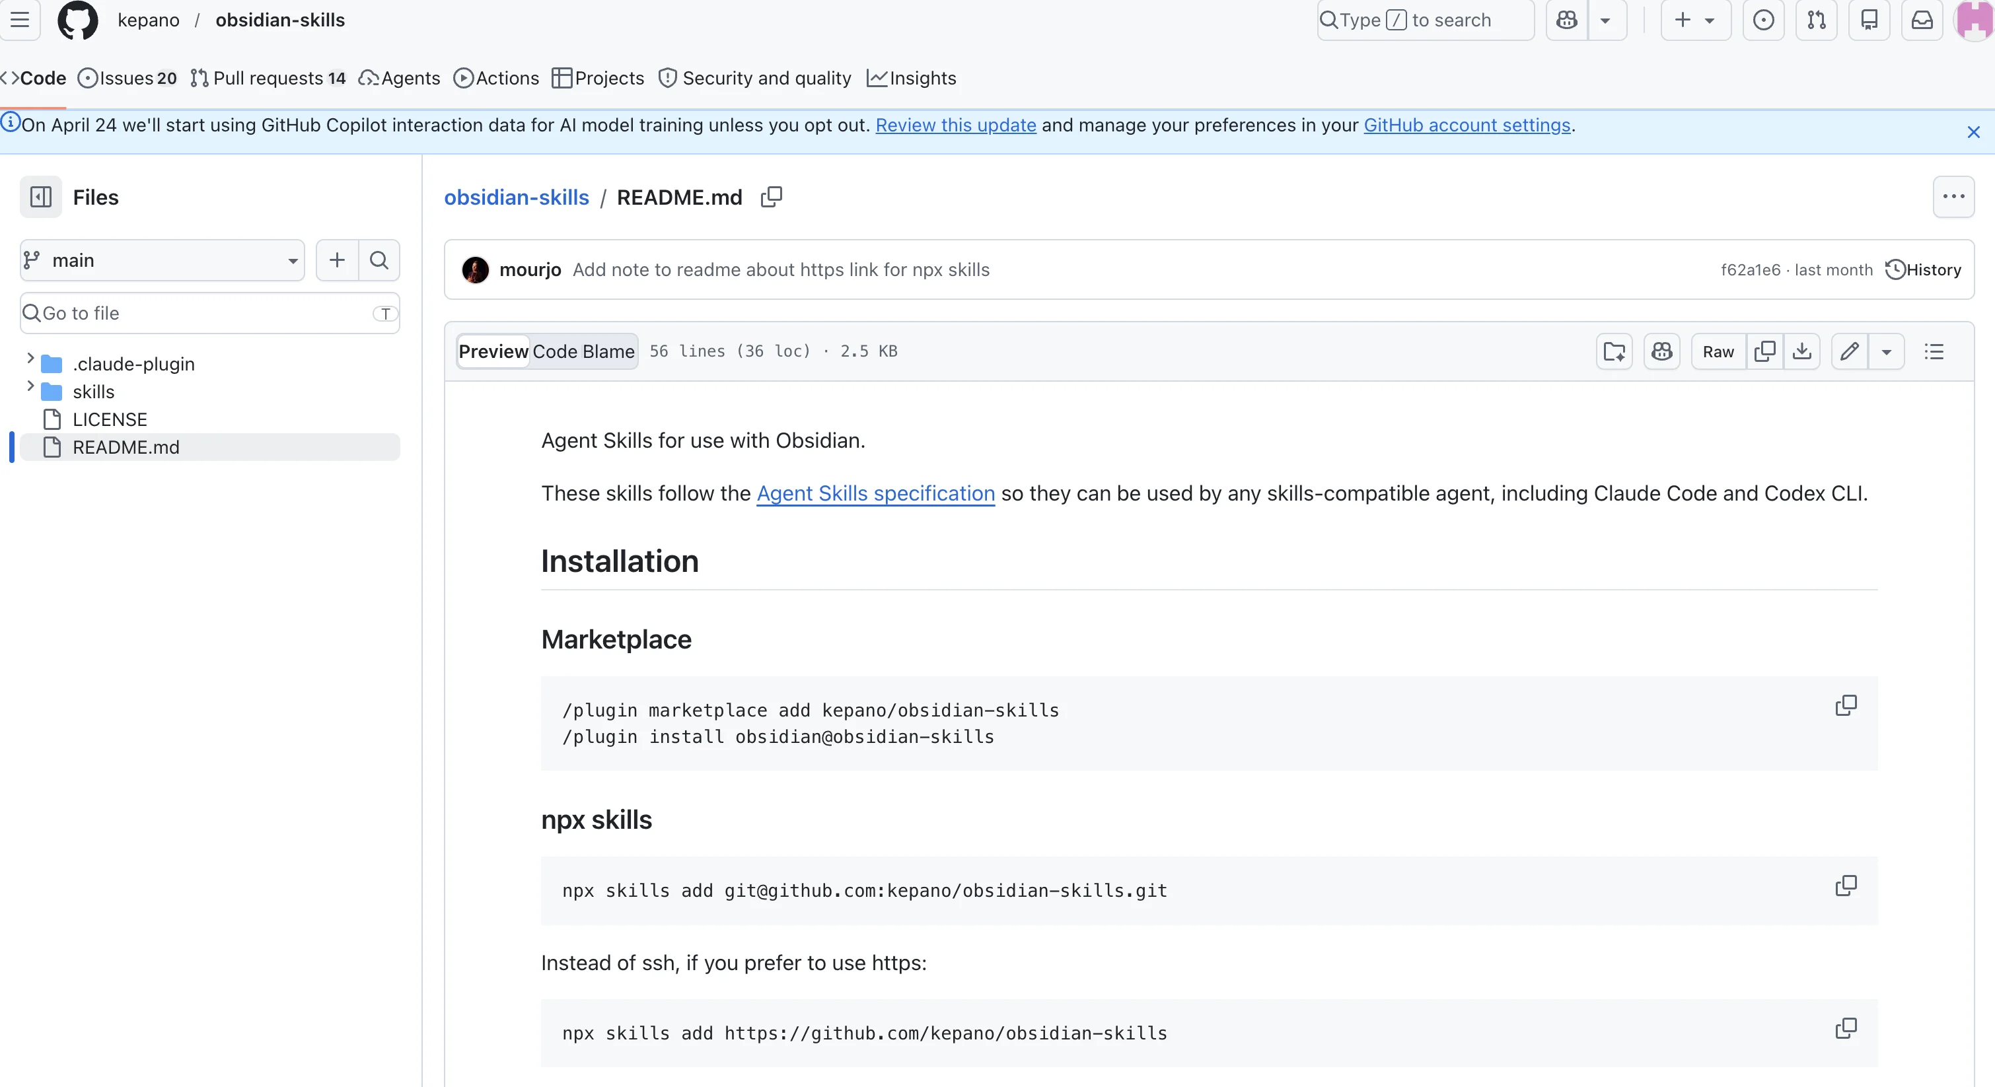Screen dimensions: 1995x1087
Task: View the file History
Action: pos(1923,270)
